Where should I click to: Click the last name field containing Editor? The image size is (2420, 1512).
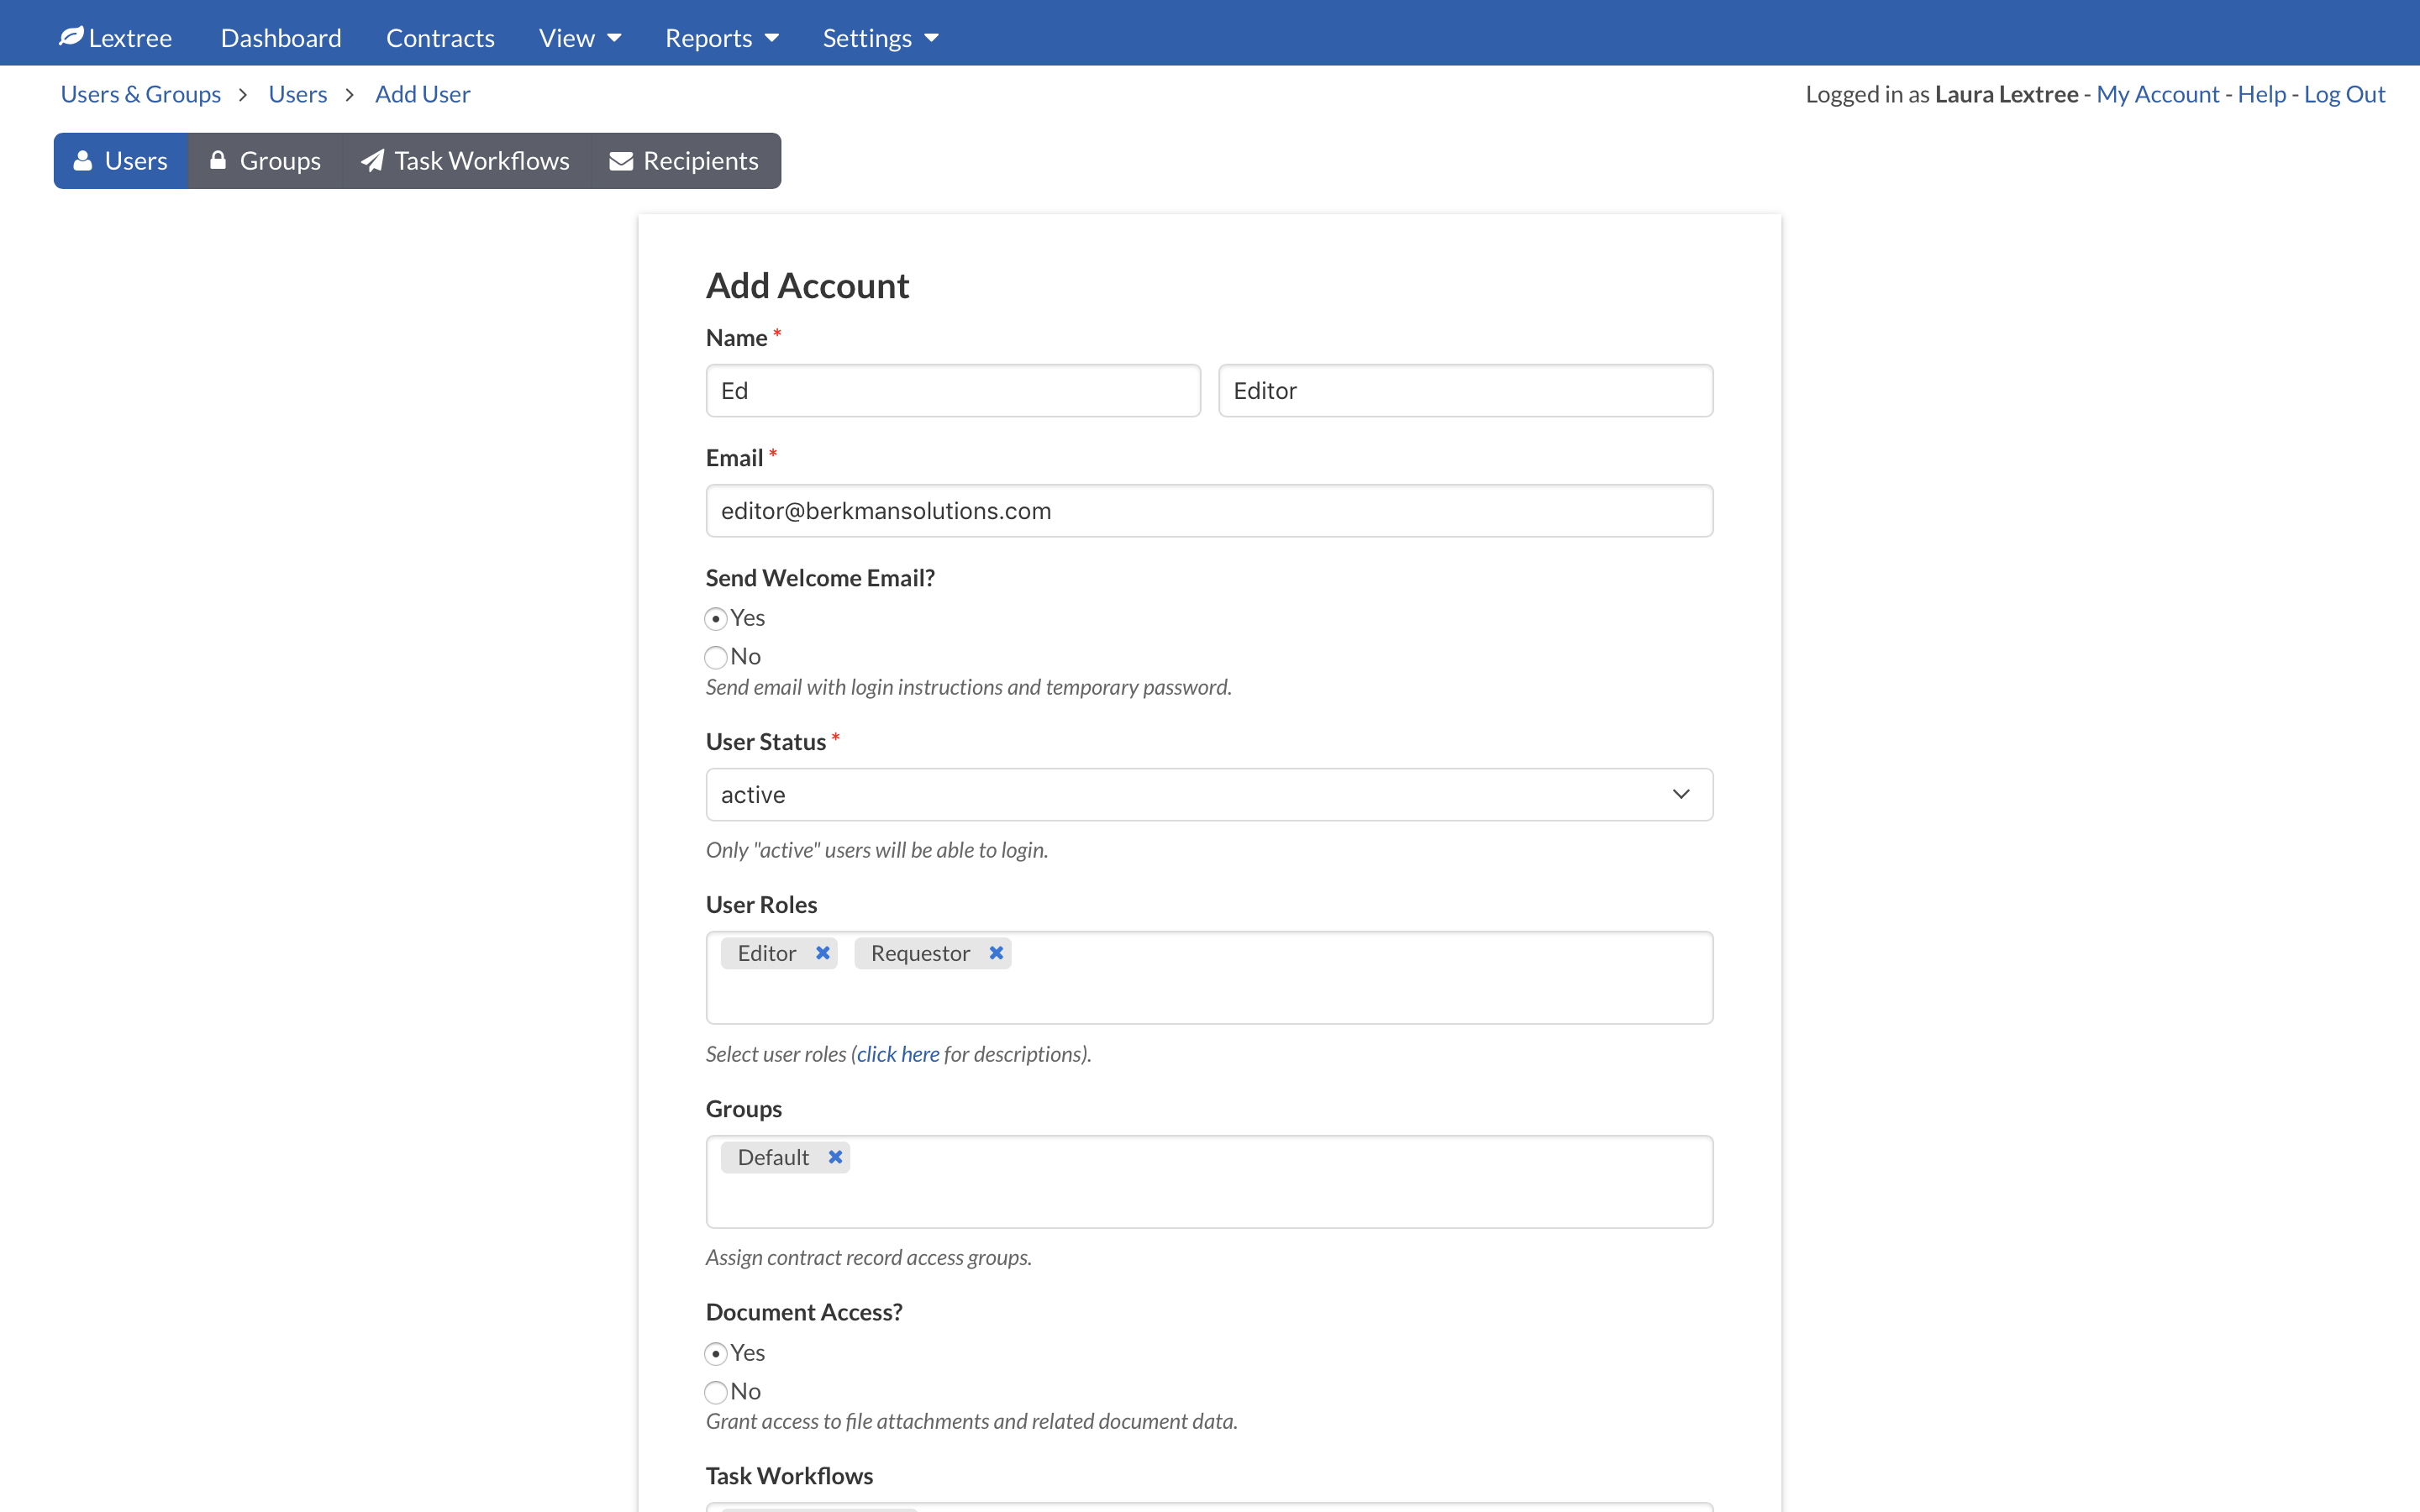click(1465, 390)
